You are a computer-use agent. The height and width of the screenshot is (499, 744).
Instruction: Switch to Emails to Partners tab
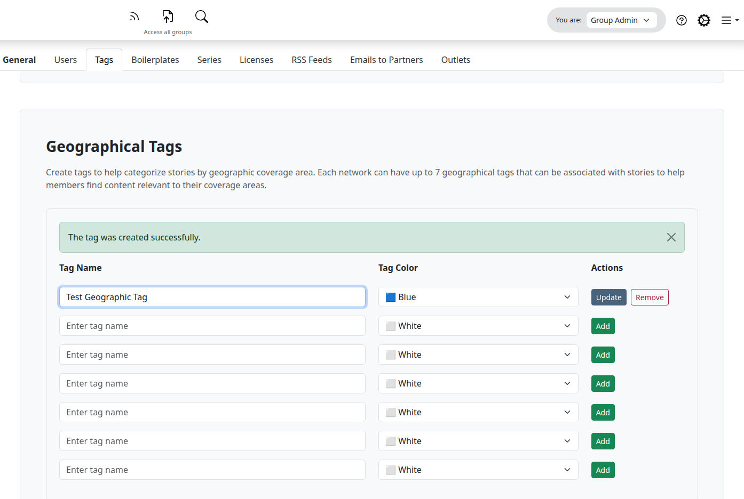(386, 60)
